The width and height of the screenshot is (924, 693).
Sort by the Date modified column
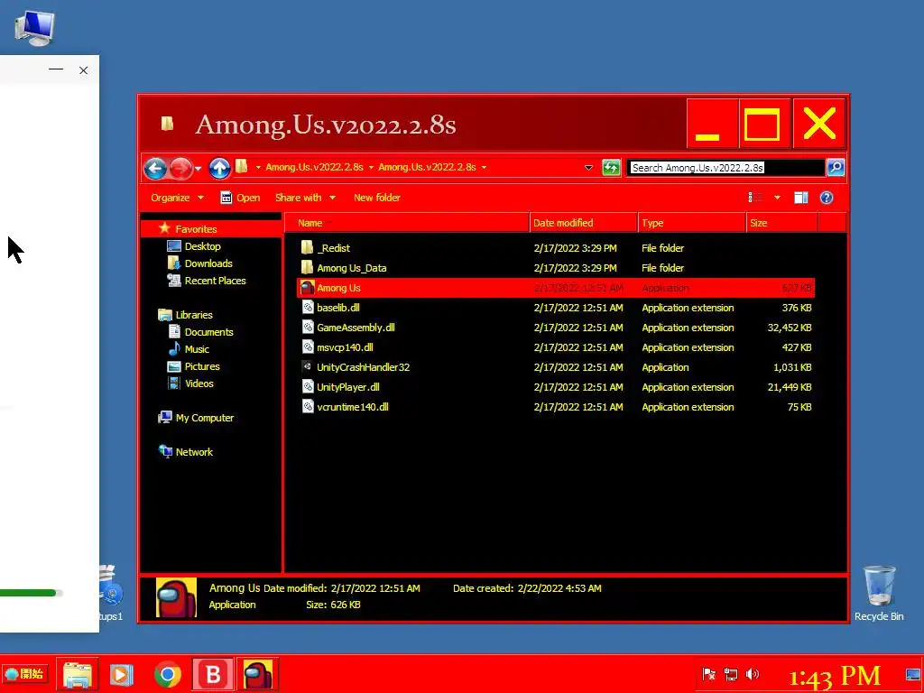tap(584, 223)
